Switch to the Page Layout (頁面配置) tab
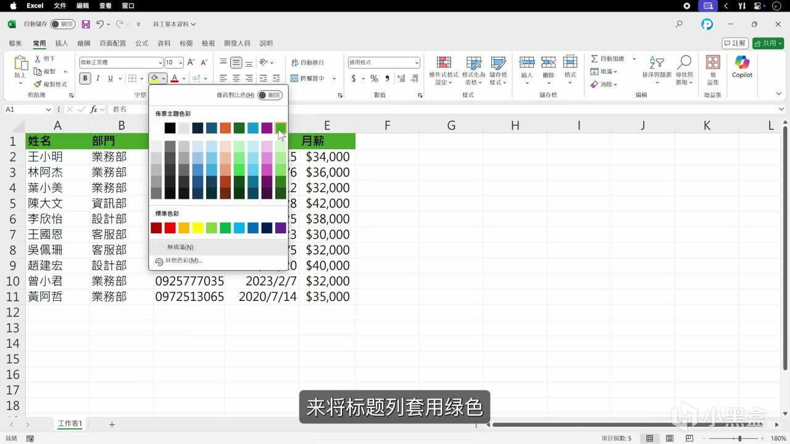This screenshot has width=790, height=444. (x=112, y=43)
